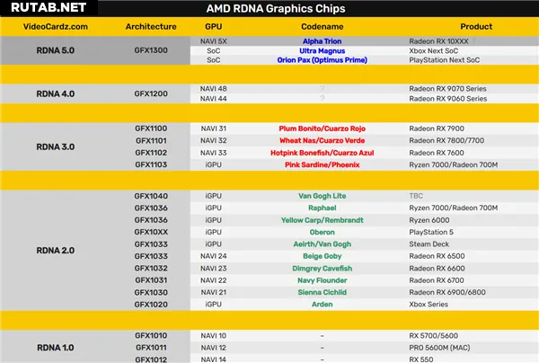Screen dimensions: 539x363
Task: Select the "NAVI 5X" GPU cell
Action: [214, 41]
